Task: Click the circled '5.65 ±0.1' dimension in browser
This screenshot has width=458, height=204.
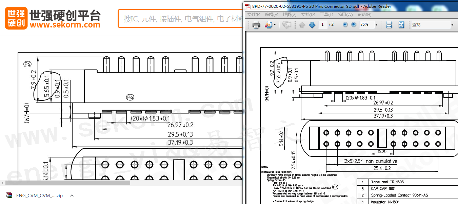Action: [47, 85]
